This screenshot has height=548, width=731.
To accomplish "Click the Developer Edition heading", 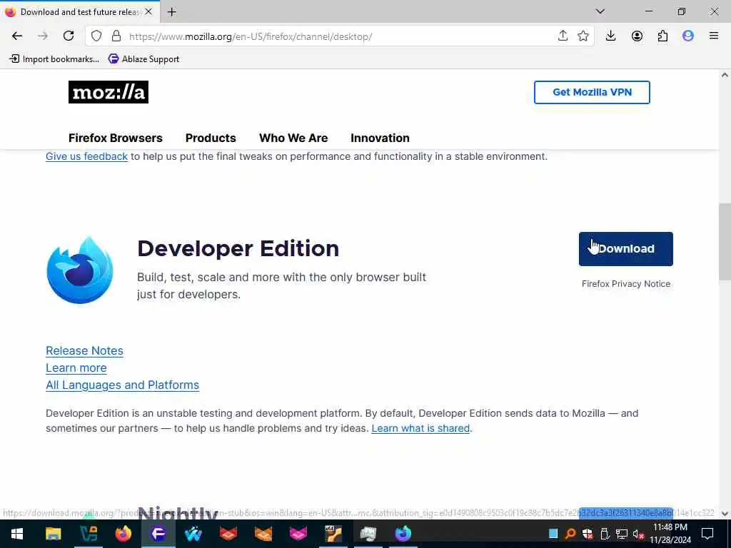I will (x=238, y=248).
